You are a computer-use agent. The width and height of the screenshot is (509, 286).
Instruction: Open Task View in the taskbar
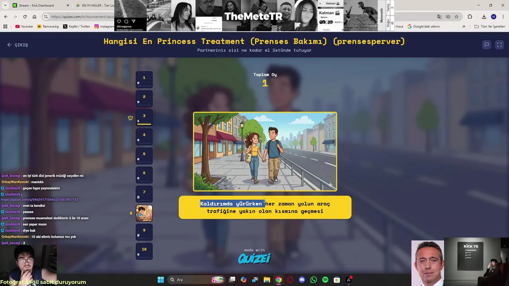(232, 280)
